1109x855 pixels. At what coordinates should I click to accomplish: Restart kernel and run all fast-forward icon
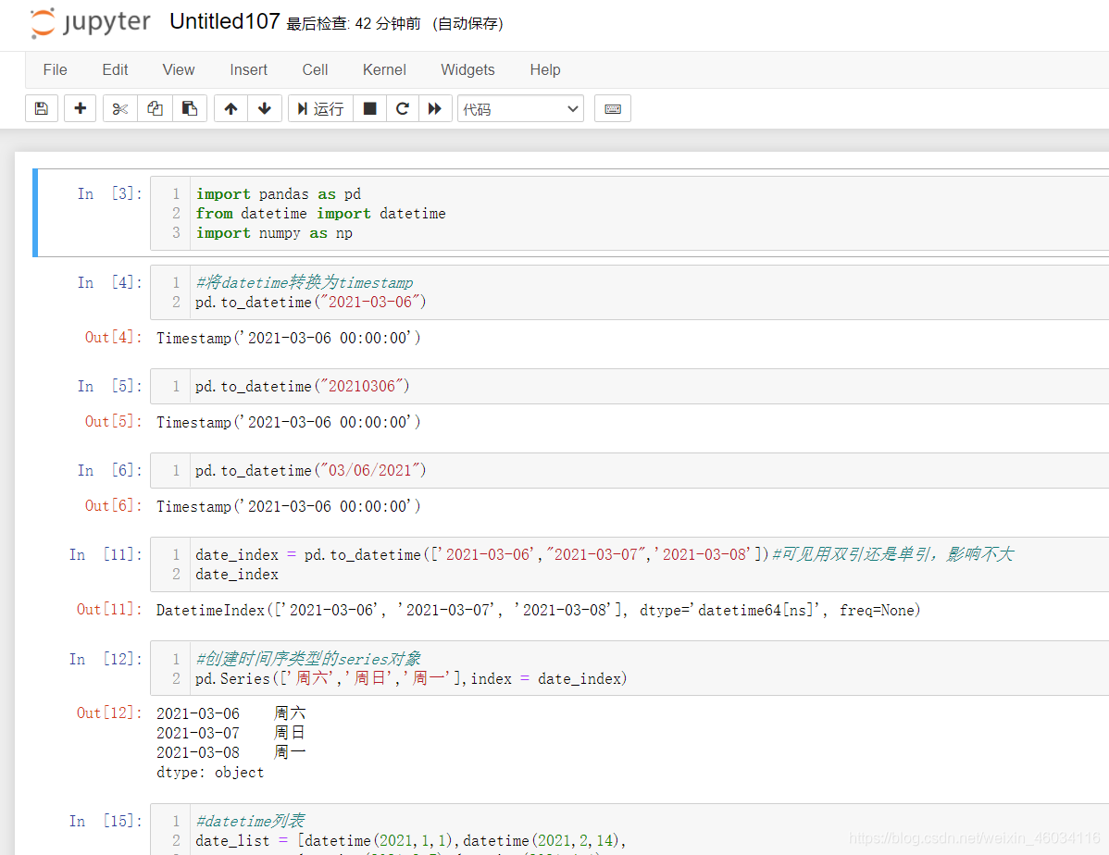[x=435, y=108]
